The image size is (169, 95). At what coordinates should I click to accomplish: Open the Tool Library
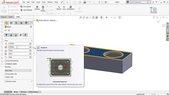[x=26, y=7]
